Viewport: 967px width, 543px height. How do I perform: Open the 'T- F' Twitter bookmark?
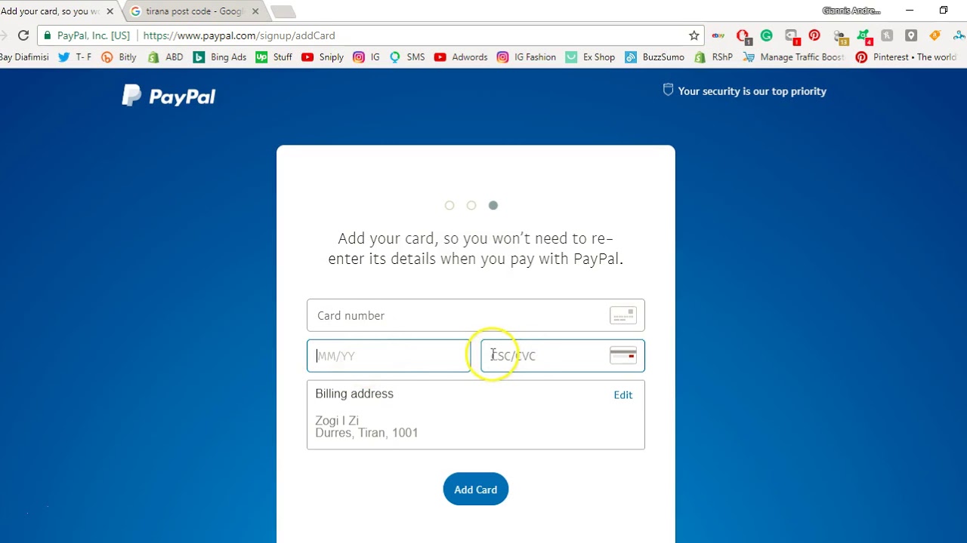75,57
